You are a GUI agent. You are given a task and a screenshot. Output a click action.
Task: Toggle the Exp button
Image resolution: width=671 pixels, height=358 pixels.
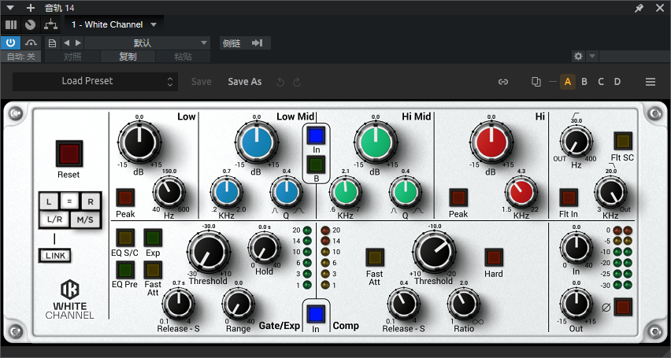click(x=153, y=238)
